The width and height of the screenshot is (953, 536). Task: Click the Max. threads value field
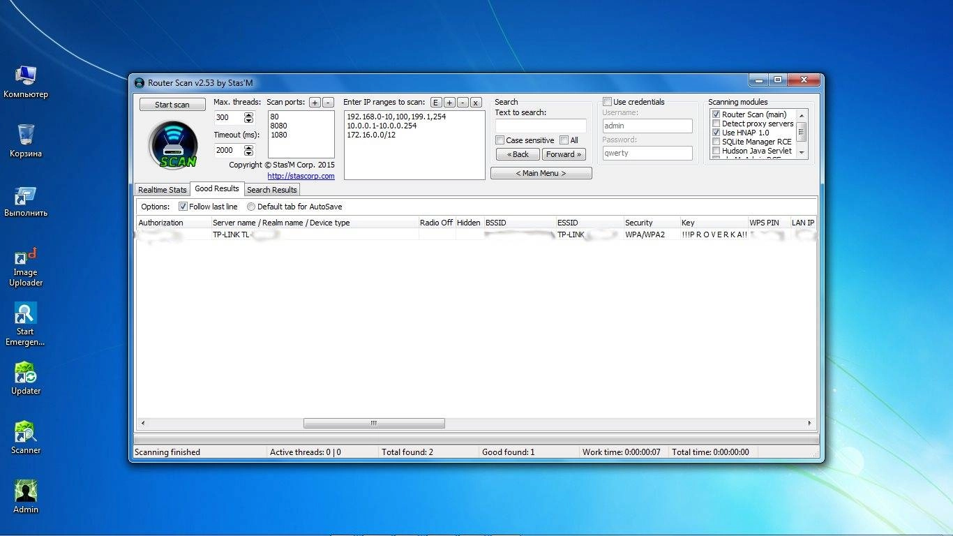(x=229, y=118)
